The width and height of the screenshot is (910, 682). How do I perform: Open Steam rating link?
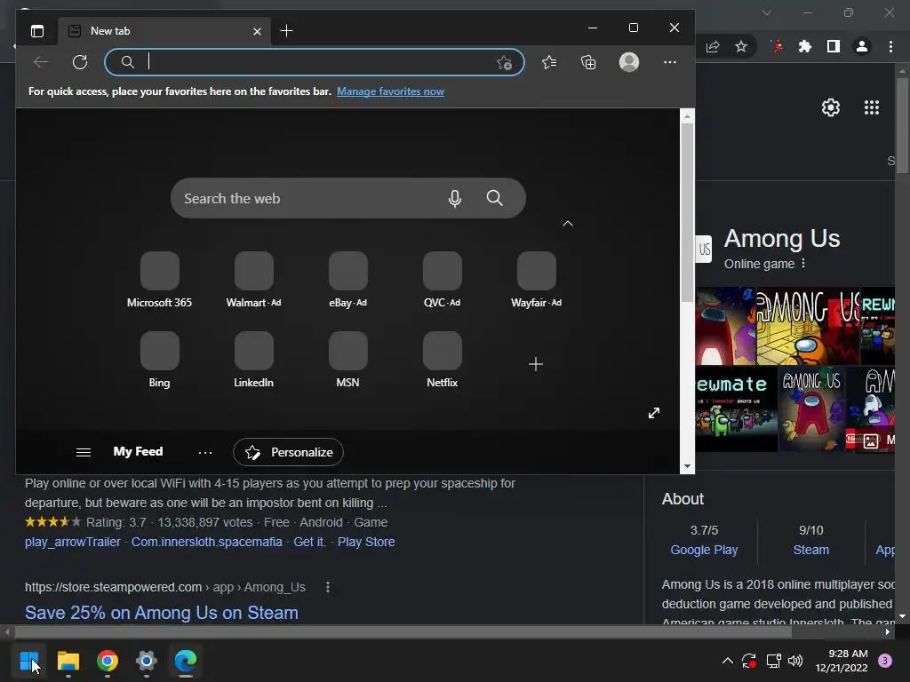point(810,550)
